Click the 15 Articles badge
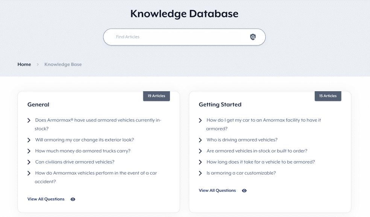This screenshot has width=370, height=217. pos(328,96)
